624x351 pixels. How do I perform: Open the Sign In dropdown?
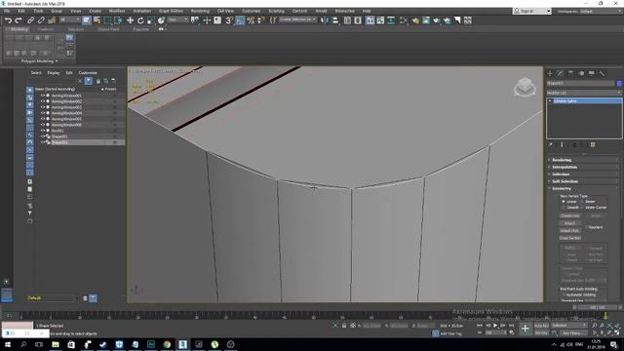[532, 11]
